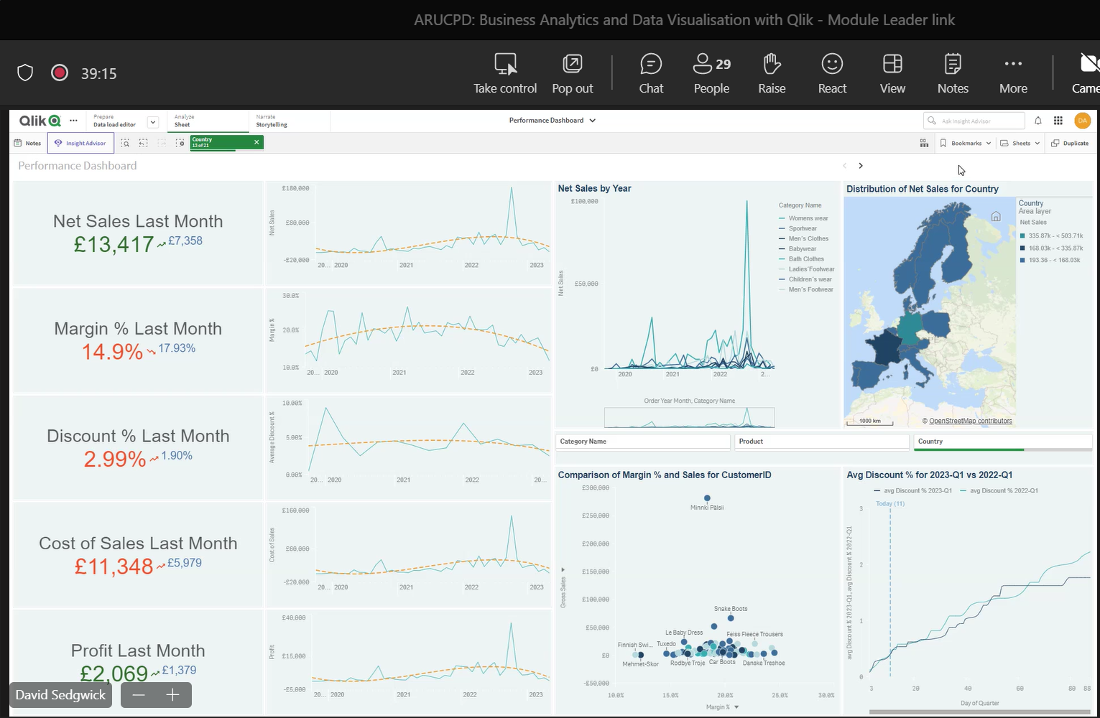Type a question in Ask Insight Advisor
The width and height of the screenshot is (1100, 718).
(977, 120)
